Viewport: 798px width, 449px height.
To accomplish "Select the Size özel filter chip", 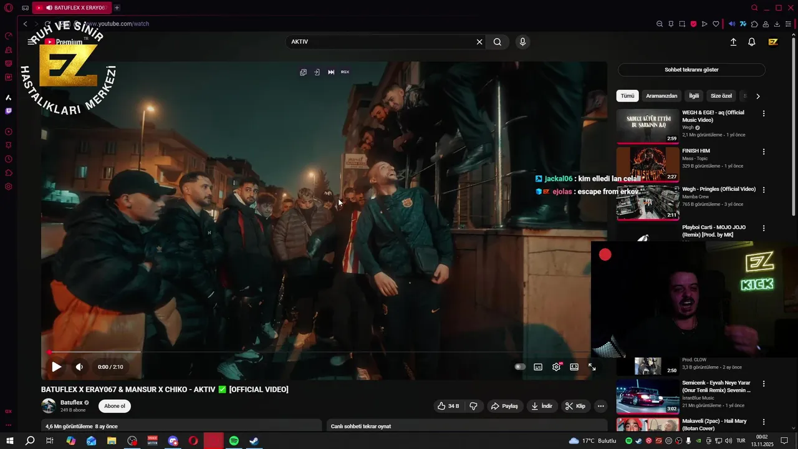I will tap(721, 96).
